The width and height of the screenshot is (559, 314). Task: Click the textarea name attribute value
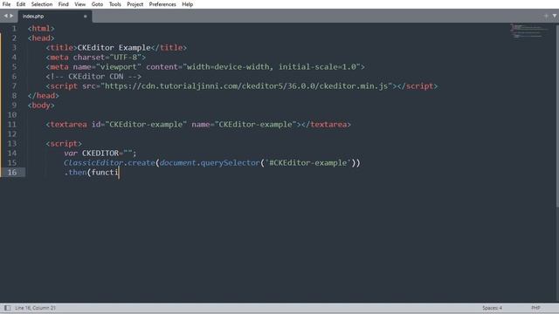256,125
